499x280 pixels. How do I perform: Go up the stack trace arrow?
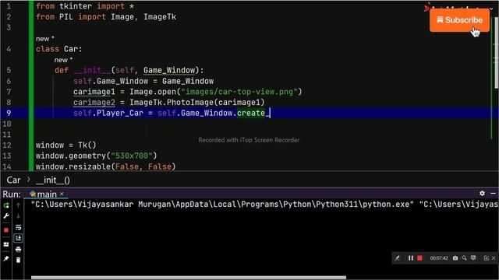(x=18, y=205)
